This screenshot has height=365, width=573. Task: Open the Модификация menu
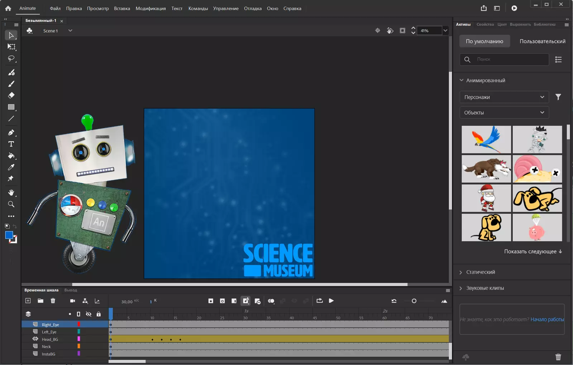(151, 8)
